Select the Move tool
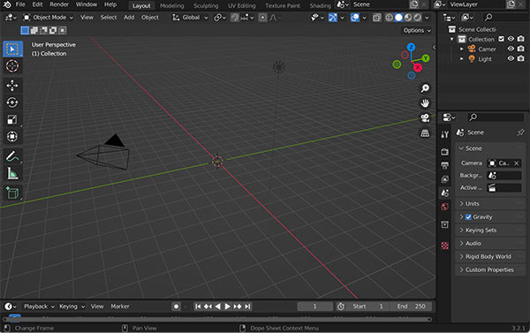Image resolution: width=530 pixels, height=333 pixels. point(12,86)
